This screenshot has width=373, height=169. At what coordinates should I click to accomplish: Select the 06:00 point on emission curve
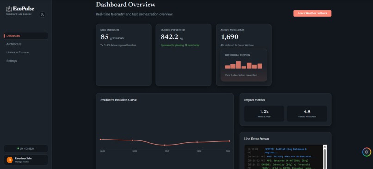pyautogui.click(x=133, y=140)
